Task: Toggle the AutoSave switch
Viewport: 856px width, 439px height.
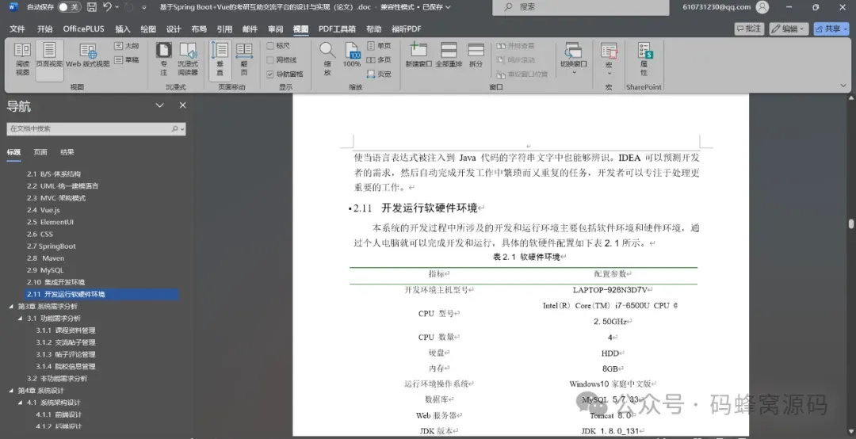Action: click(69, 7)
